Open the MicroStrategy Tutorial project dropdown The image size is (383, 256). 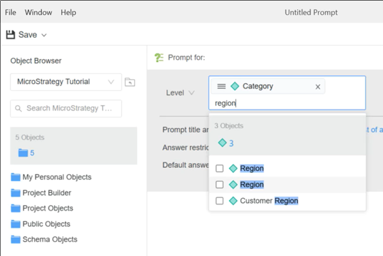[65, 82]
